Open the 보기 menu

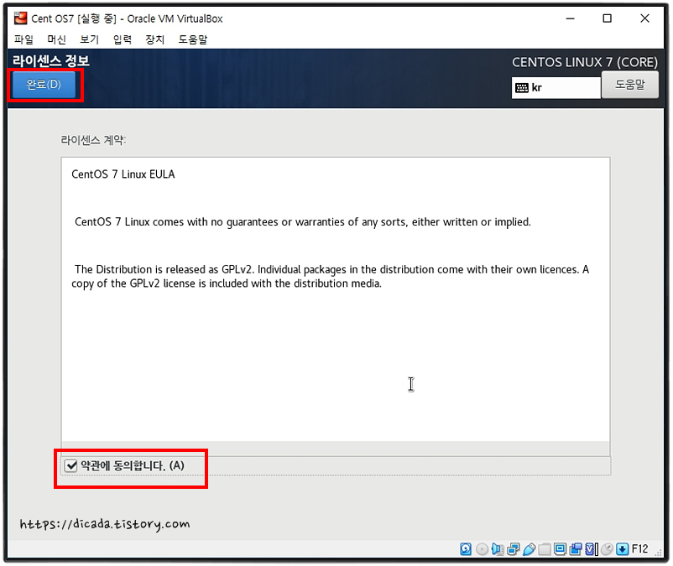coord(89,39)
